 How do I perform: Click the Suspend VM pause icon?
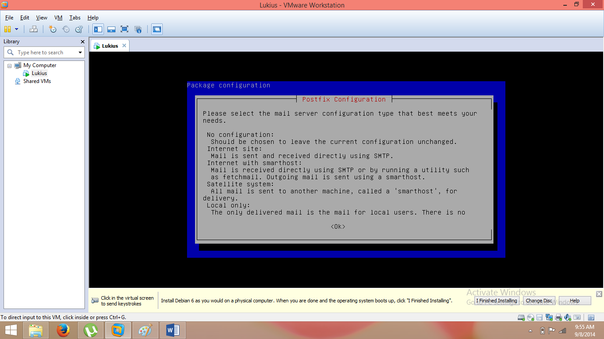8,29
